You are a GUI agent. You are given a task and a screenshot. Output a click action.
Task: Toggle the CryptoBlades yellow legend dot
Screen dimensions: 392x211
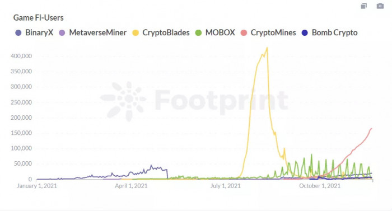(136, 33)
